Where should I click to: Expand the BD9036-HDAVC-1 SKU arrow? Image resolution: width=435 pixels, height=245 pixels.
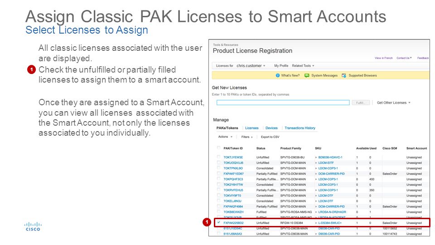pos(316,157)
